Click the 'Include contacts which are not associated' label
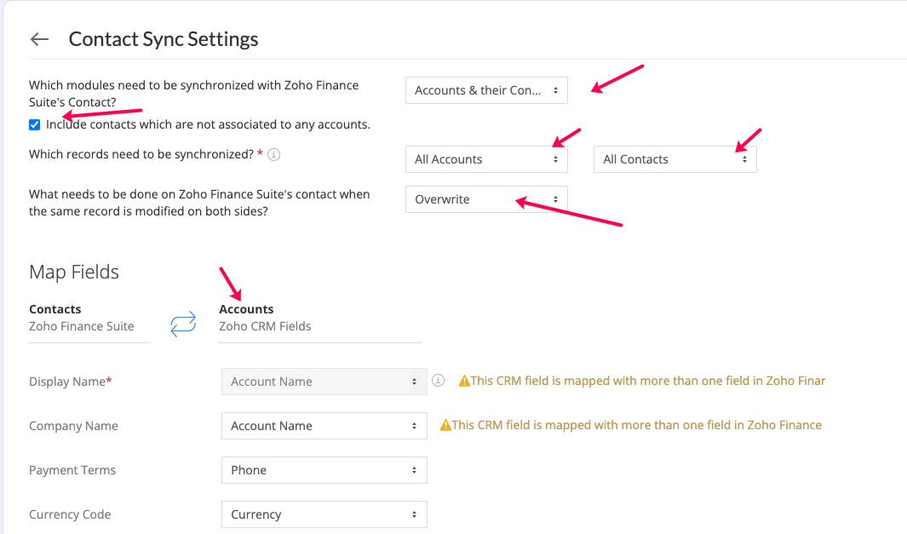907x534 pixels. [209, 124]
